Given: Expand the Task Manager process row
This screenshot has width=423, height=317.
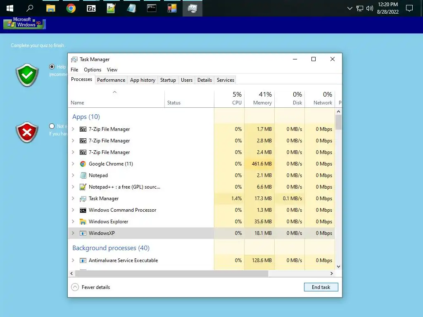Looking at the screenshot, I should click(73, 199).
